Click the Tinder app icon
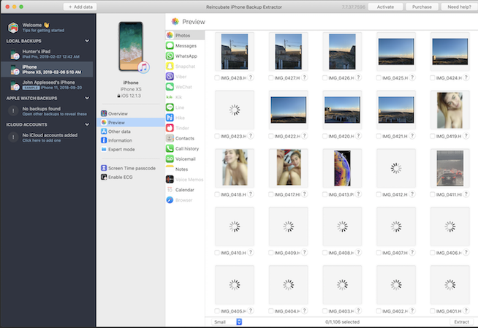478x328 pixels. coord(170,128)
